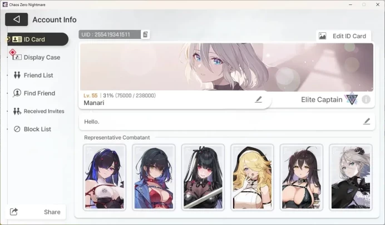The width and height of the screenshot is (385, 225).
Task: Select silver-haired last combatant card
Action: click(x=351, y=177)
